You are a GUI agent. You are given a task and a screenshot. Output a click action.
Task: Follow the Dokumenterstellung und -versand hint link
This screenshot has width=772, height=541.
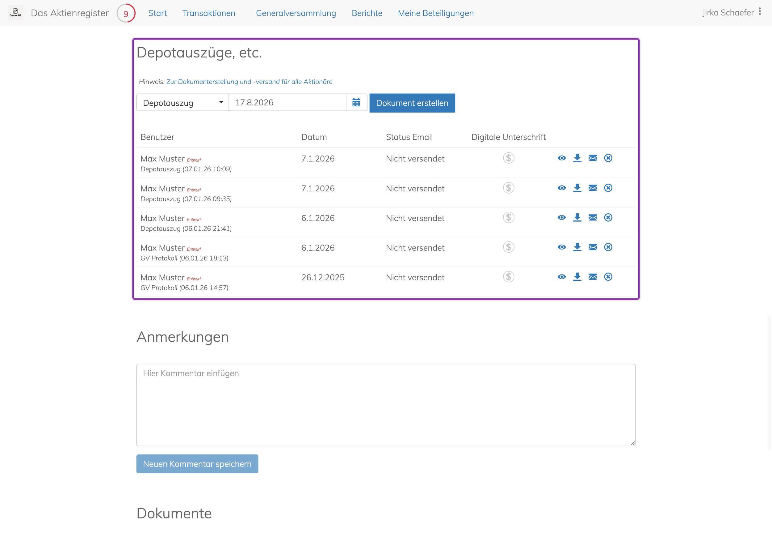[x=249, y=82]
